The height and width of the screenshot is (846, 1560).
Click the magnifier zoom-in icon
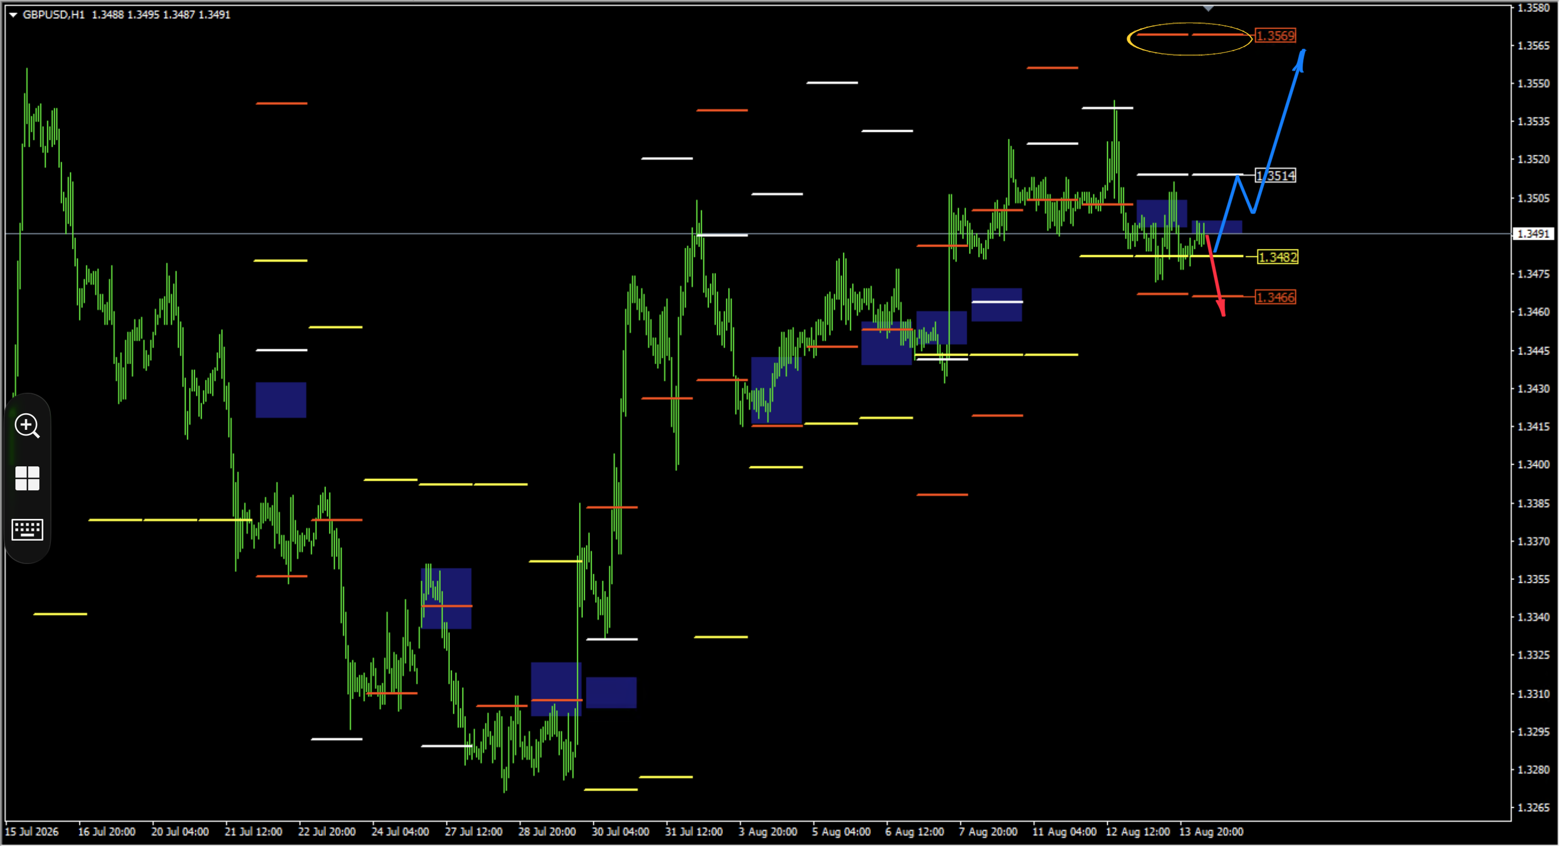point(27,426)
